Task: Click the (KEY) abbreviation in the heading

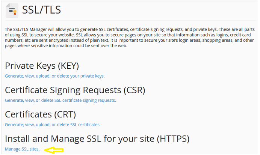Action: pyautogui.click(x=68, y=66)
